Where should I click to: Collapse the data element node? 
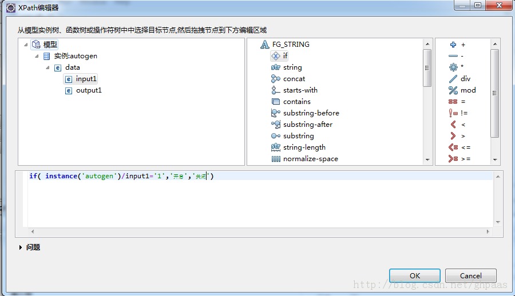click(x=48, y=67)
